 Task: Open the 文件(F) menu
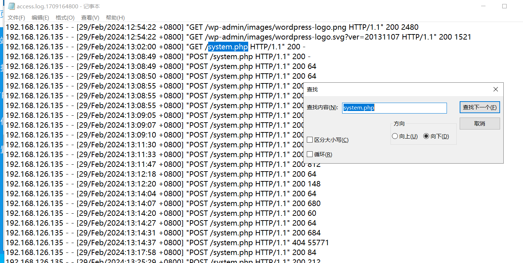(16, 17)
